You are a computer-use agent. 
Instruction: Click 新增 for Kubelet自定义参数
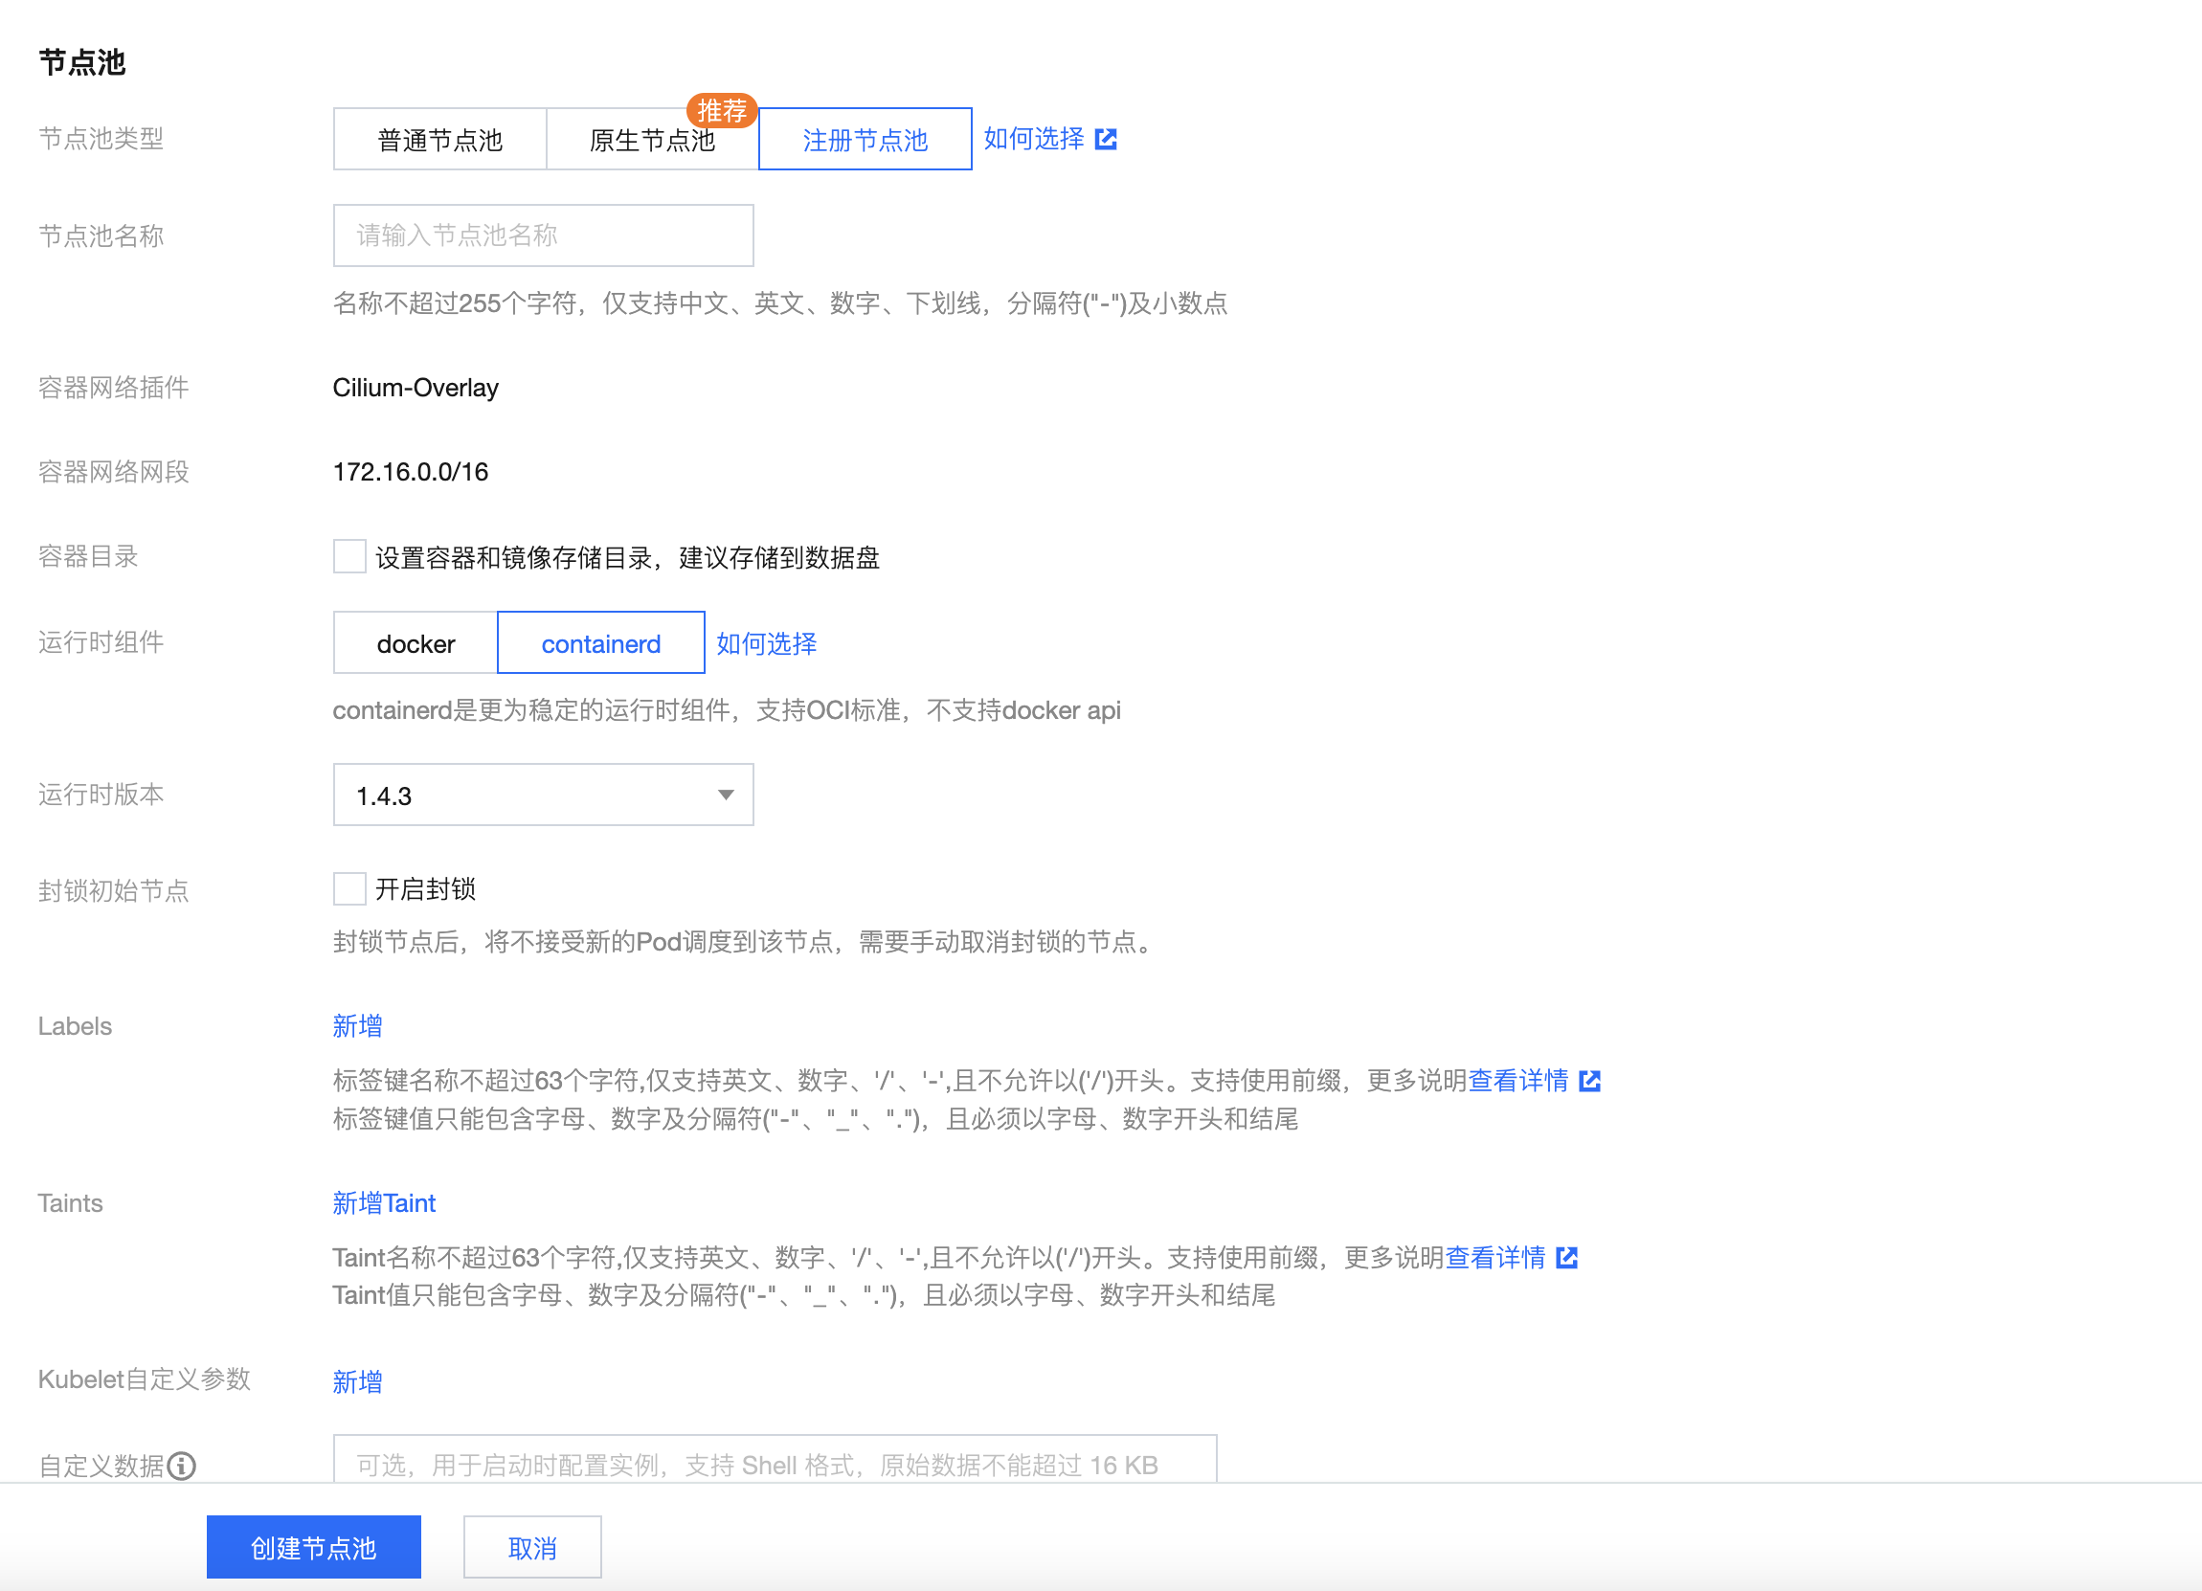pyautogui.click(x=357, y=1381)
